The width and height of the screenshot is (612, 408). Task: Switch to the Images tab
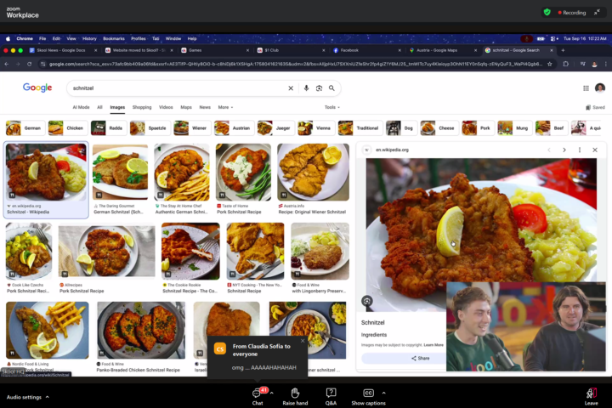coord(117,107)
